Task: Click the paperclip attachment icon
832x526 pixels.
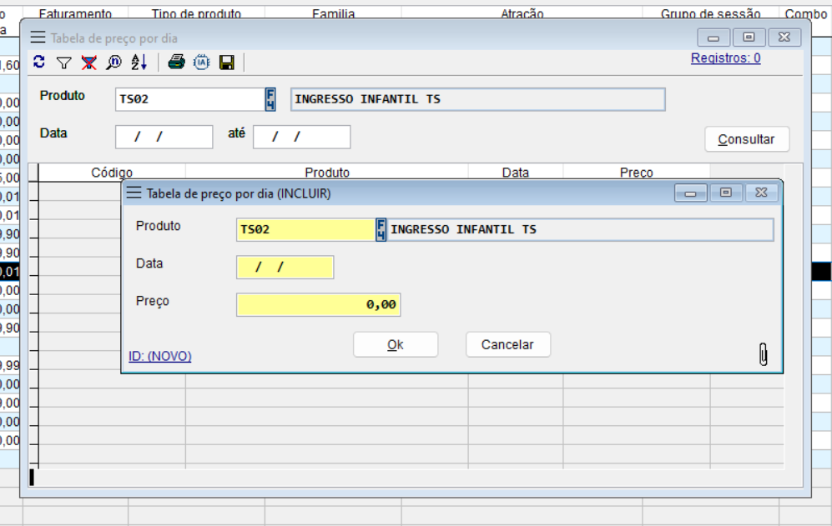Action: [763, 354]
